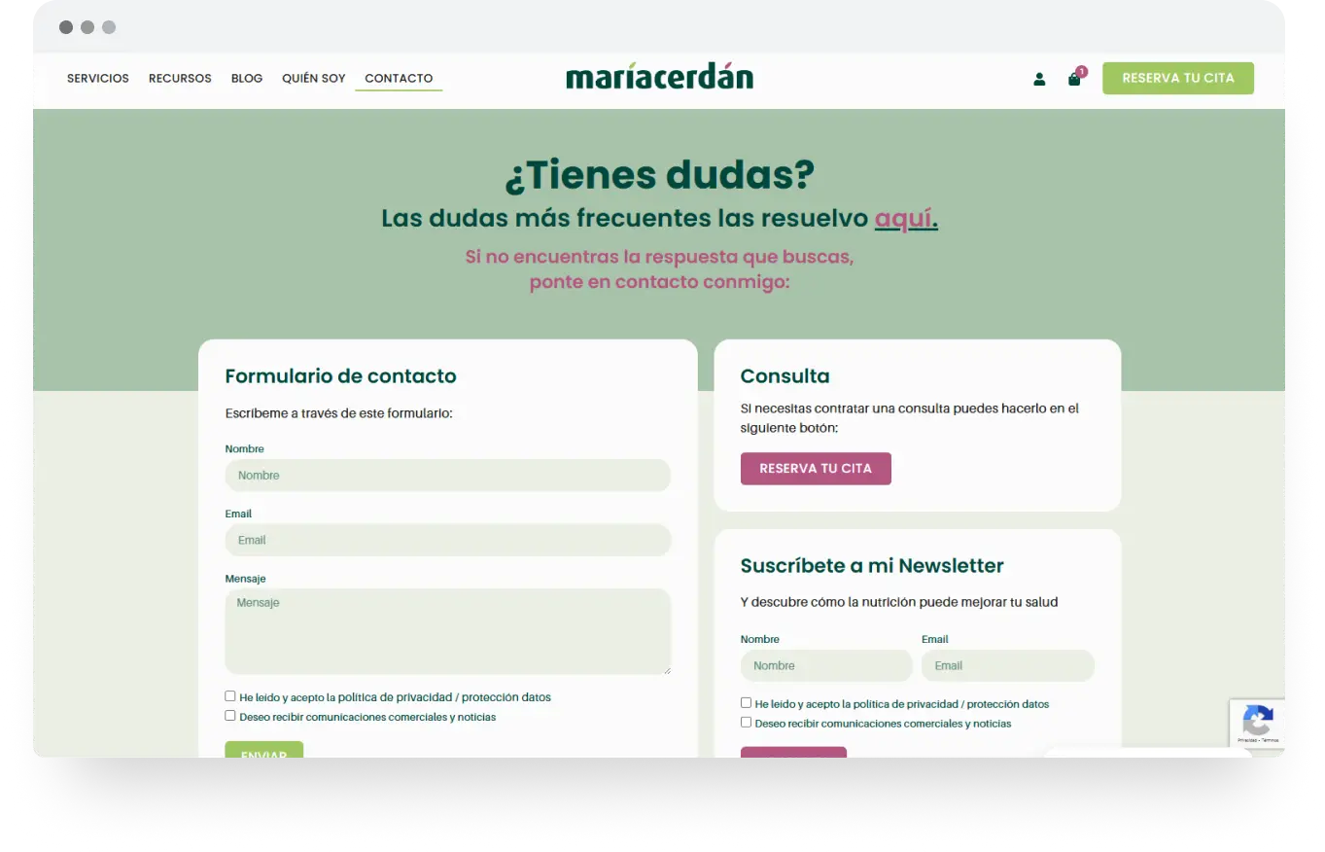Click the "Formulario de contacto" heading
This screenshot has width=1325, height=852.
(340, 376)
